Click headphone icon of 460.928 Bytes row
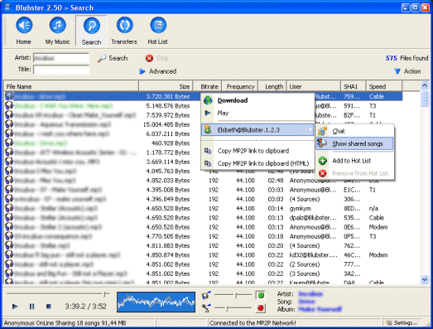The height and width of the screenshot is (329, 433). (x=9, y=143)
